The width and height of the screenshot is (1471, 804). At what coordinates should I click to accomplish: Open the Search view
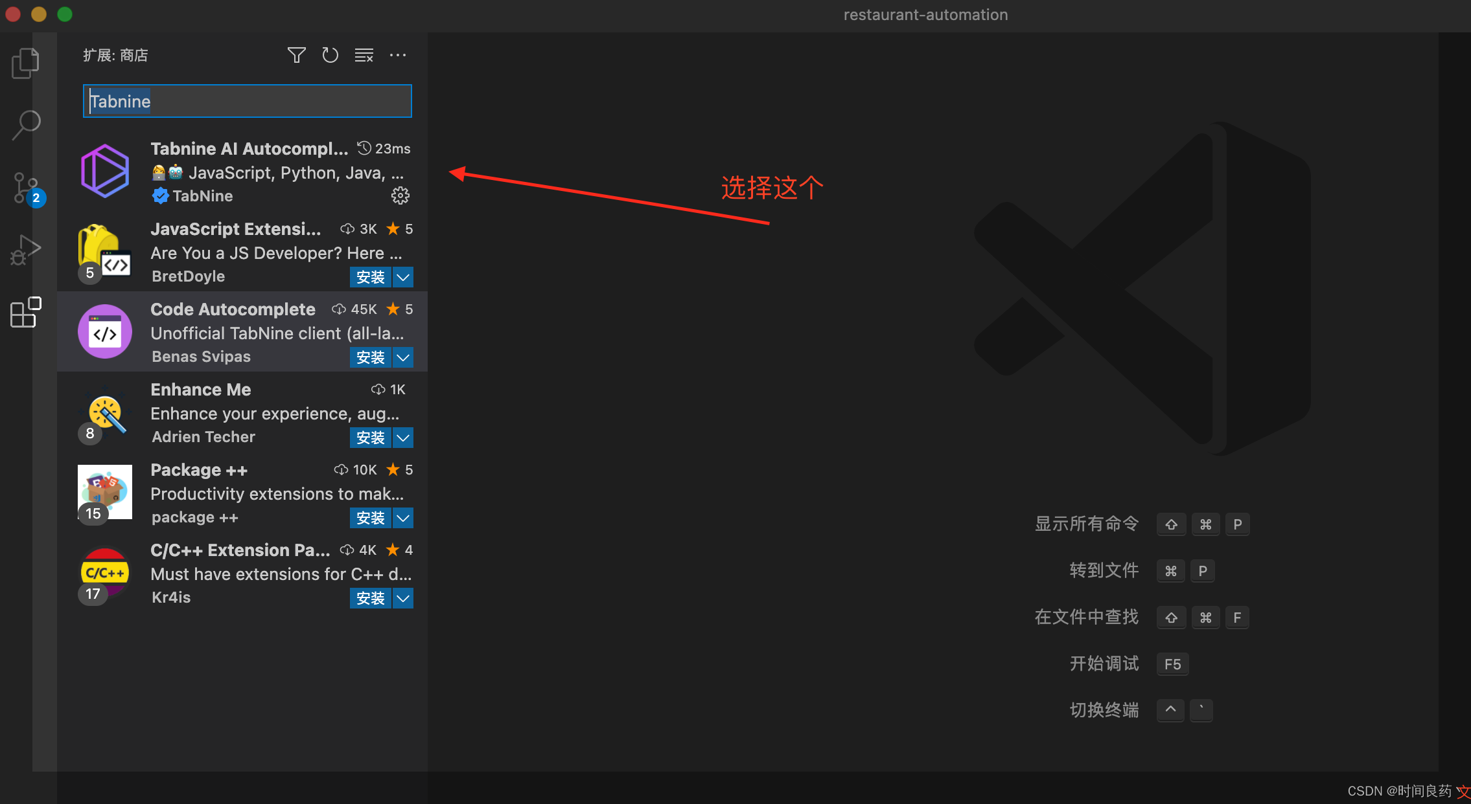[25, 124]
